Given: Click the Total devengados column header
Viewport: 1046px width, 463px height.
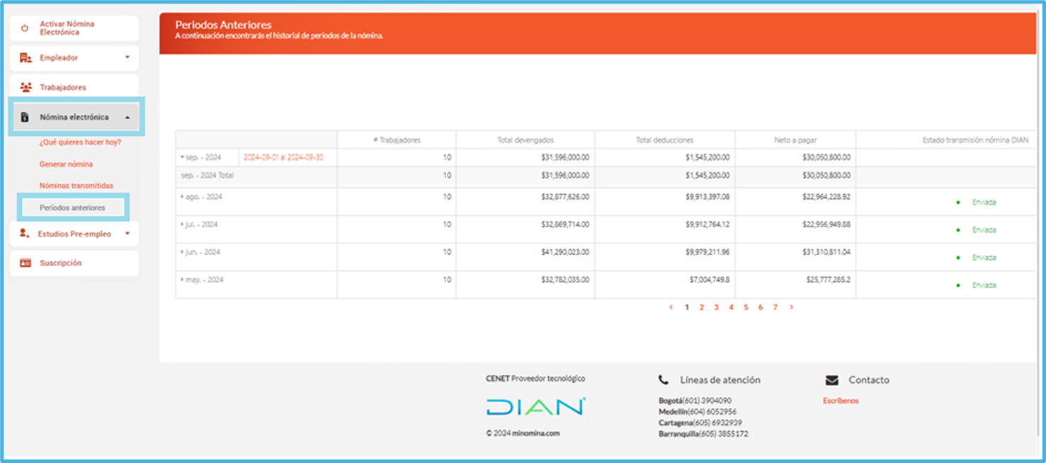Looking at the screenshot, I should point(525,140).
